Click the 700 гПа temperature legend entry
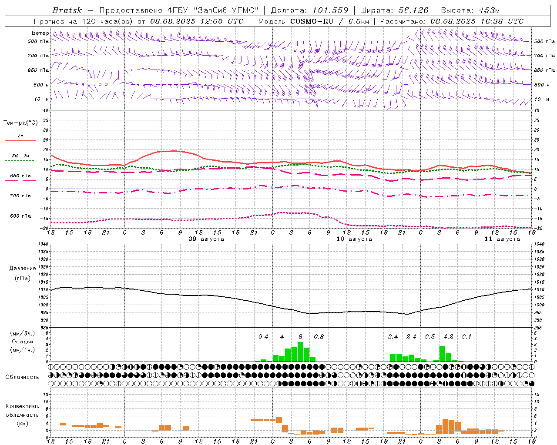 coord(20,196)
